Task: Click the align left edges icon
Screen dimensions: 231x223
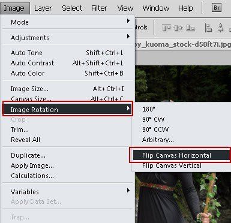Action: tap(208, 28)
